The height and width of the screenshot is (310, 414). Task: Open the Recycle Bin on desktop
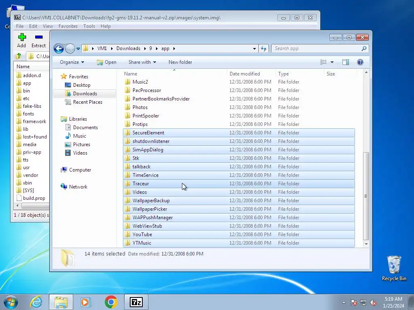coord(394,268)
